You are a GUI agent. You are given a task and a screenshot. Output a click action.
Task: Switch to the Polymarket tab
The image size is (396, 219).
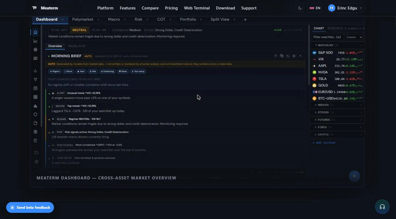click(x=83, y=19)
